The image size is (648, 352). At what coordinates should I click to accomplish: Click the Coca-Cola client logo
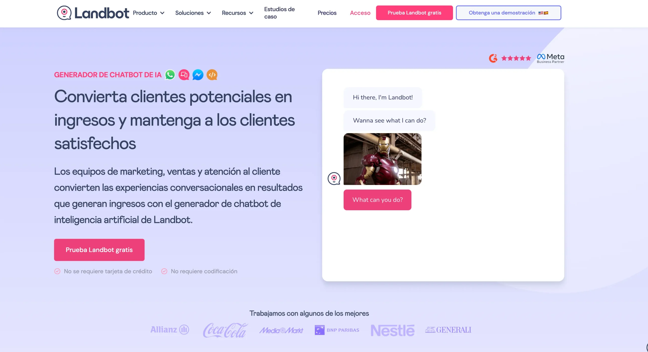pyautogui.click(x=225, y=330)
